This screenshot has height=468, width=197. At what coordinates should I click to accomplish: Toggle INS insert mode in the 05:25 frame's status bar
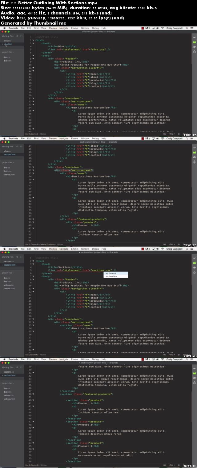coord(164,355)
